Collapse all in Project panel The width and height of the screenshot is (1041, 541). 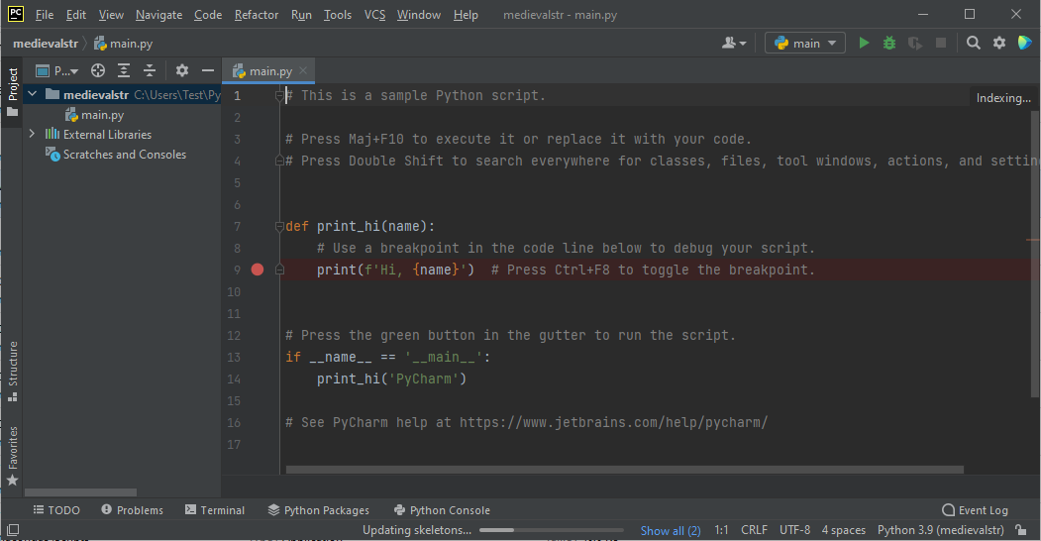point(150,70)
